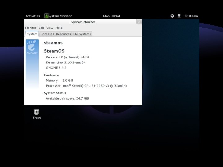Image resolution: width=223 pixels, height=167 pixels.
Task: Switch to the Resources tab
Action: tap(63, 34)
